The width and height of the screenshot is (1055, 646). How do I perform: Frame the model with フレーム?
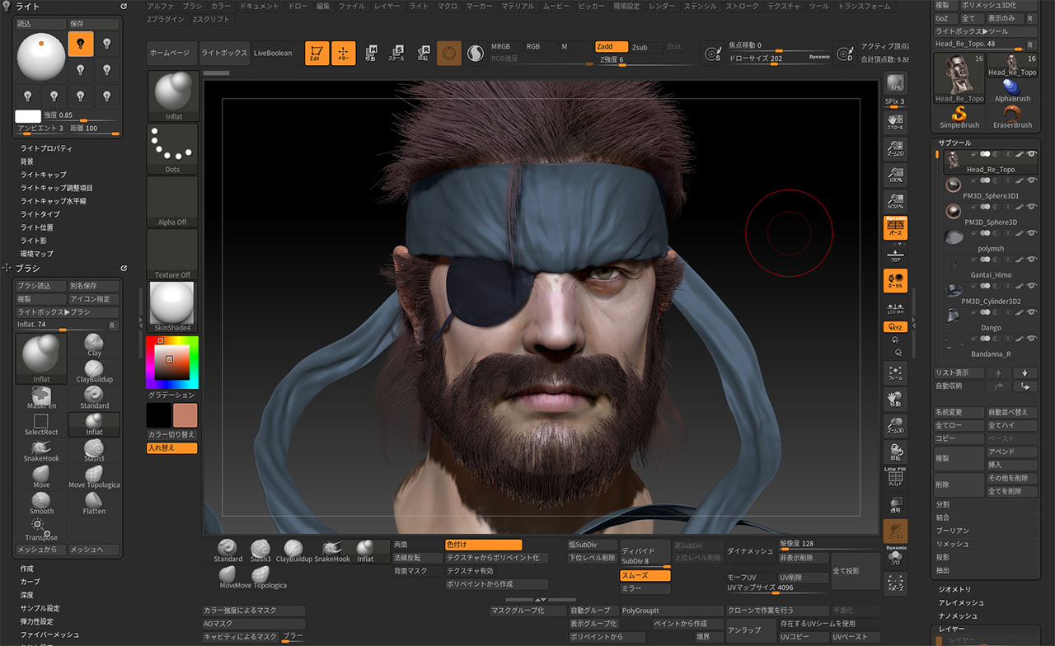coord(895,373)
